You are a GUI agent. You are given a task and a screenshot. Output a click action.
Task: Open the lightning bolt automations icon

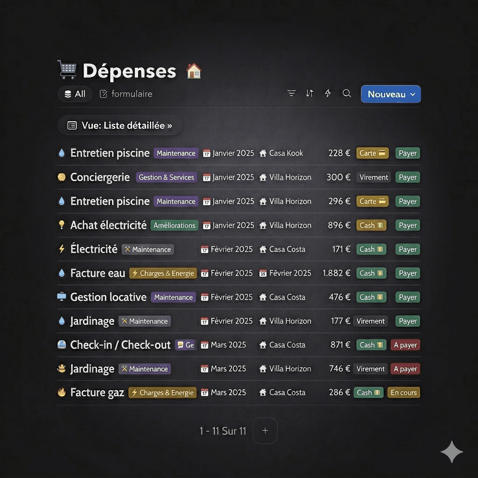pyautogui.click(x=328, y=93)
